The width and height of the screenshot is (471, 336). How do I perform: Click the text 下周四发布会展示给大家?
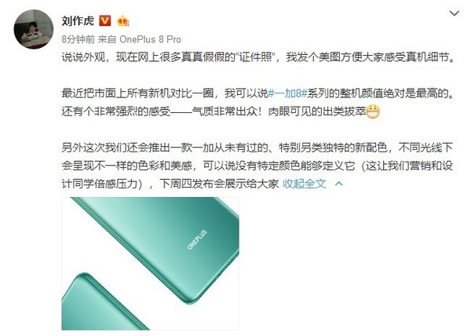click(219, 184)
